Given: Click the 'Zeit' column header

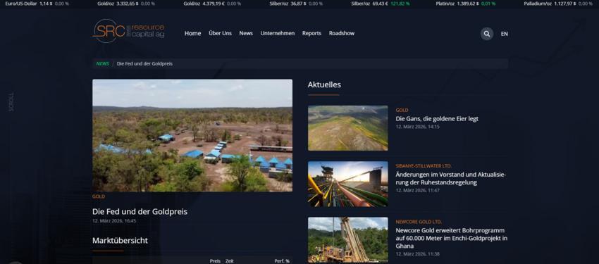Looking at the screenshot, I should [x=229, y=261].
